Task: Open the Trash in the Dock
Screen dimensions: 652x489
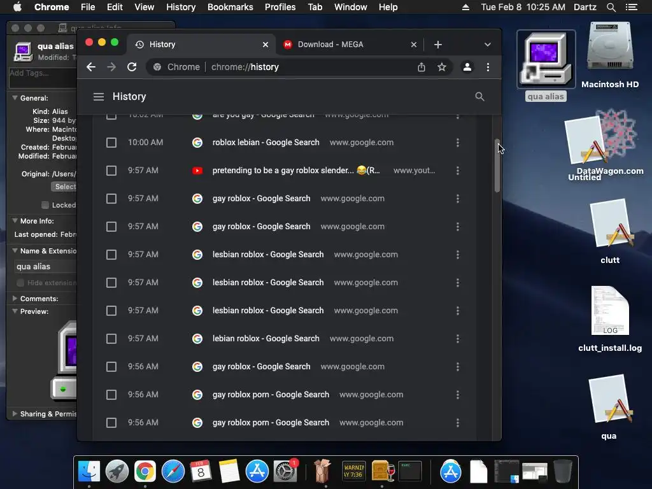Action: 563,471
